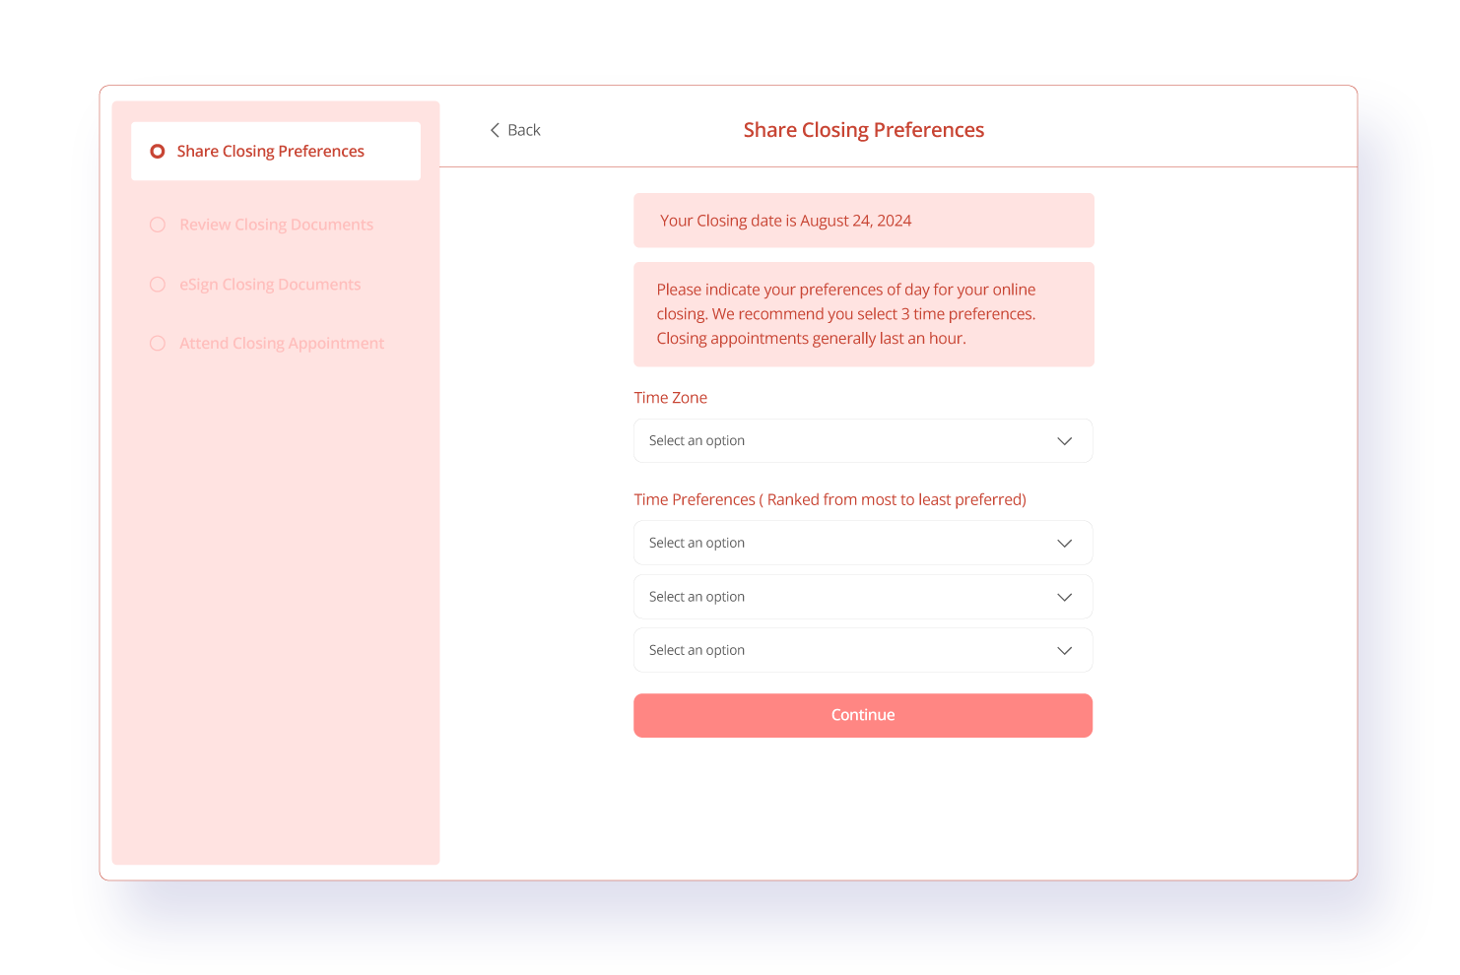This screenshot has width=1460, height=975.
Task: Go to Review Closing Documents step label
Action: click(276, 226)
